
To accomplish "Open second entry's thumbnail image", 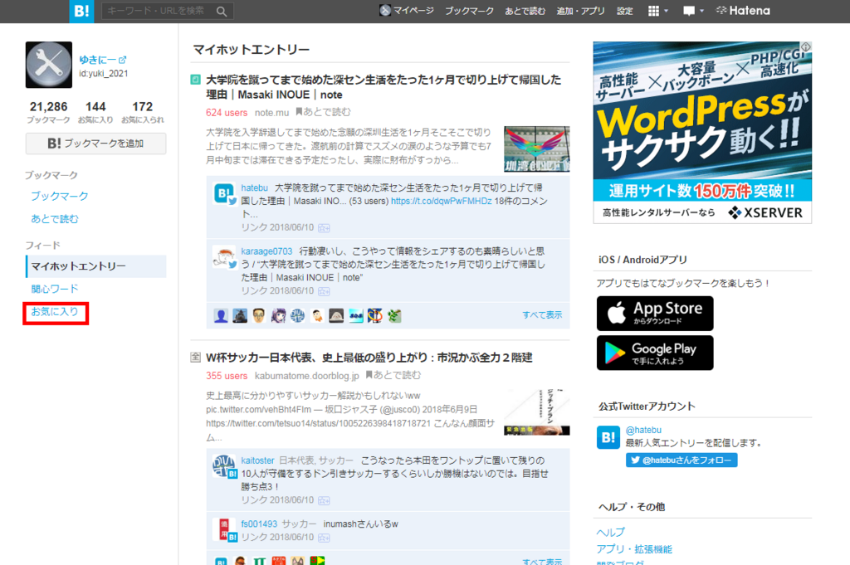I will (x=537, y=412).
